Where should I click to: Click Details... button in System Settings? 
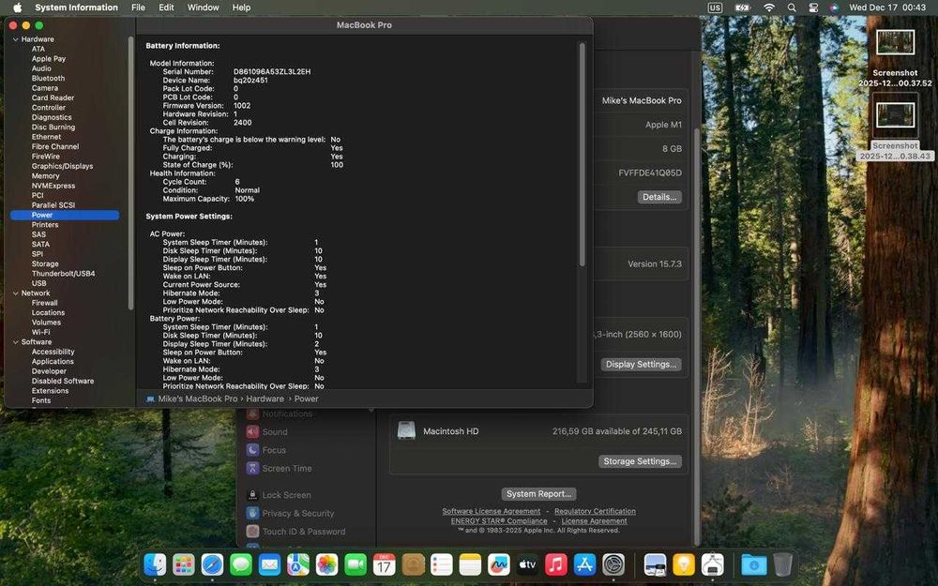click(659, 197)
